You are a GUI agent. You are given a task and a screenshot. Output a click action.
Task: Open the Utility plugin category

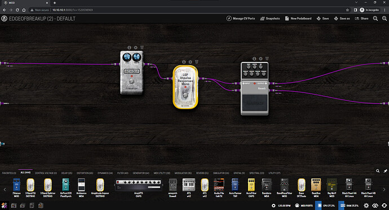pyautogui.click(x=275, y=173)
